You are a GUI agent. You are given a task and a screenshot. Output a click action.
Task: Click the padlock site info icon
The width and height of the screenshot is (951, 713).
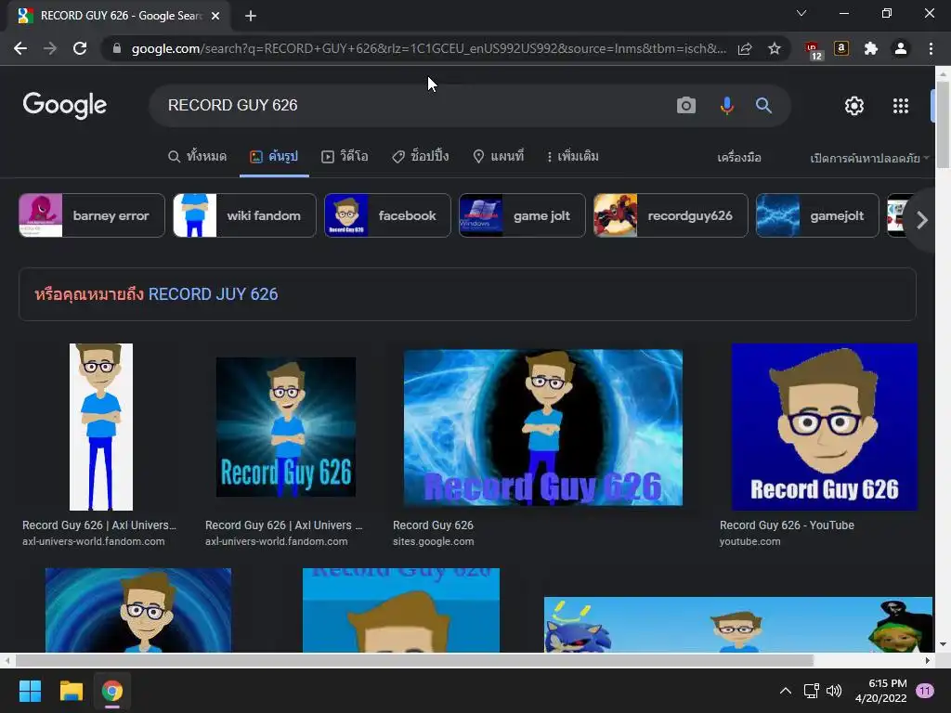pos(117,48)
